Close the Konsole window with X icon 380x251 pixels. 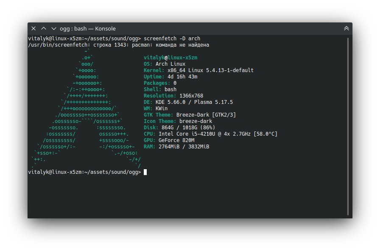(x=34, y=28)
